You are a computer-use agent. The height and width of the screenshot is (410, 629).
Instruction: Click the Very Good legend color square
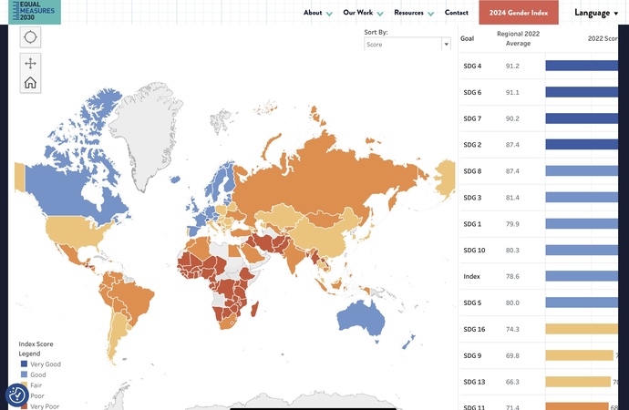(24, 364)
